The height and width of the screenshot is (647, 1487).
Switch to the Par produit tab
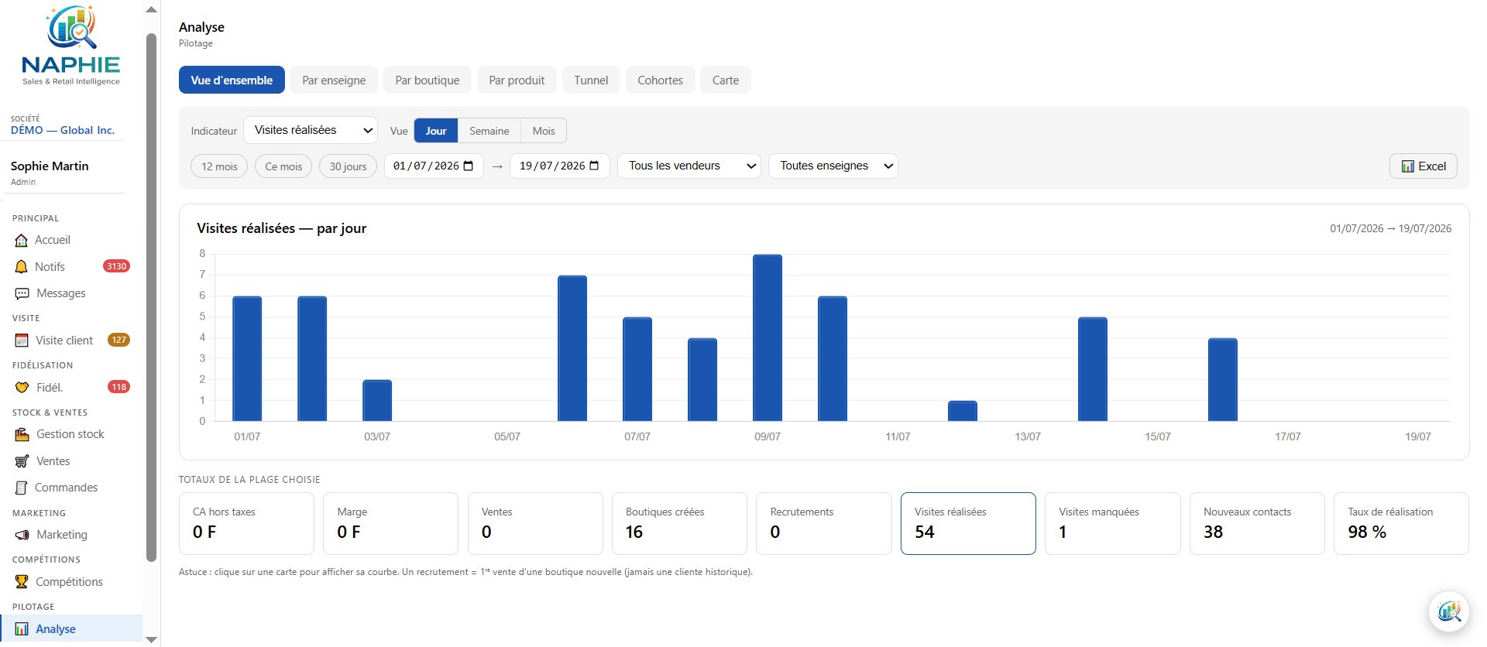point(517,80)
